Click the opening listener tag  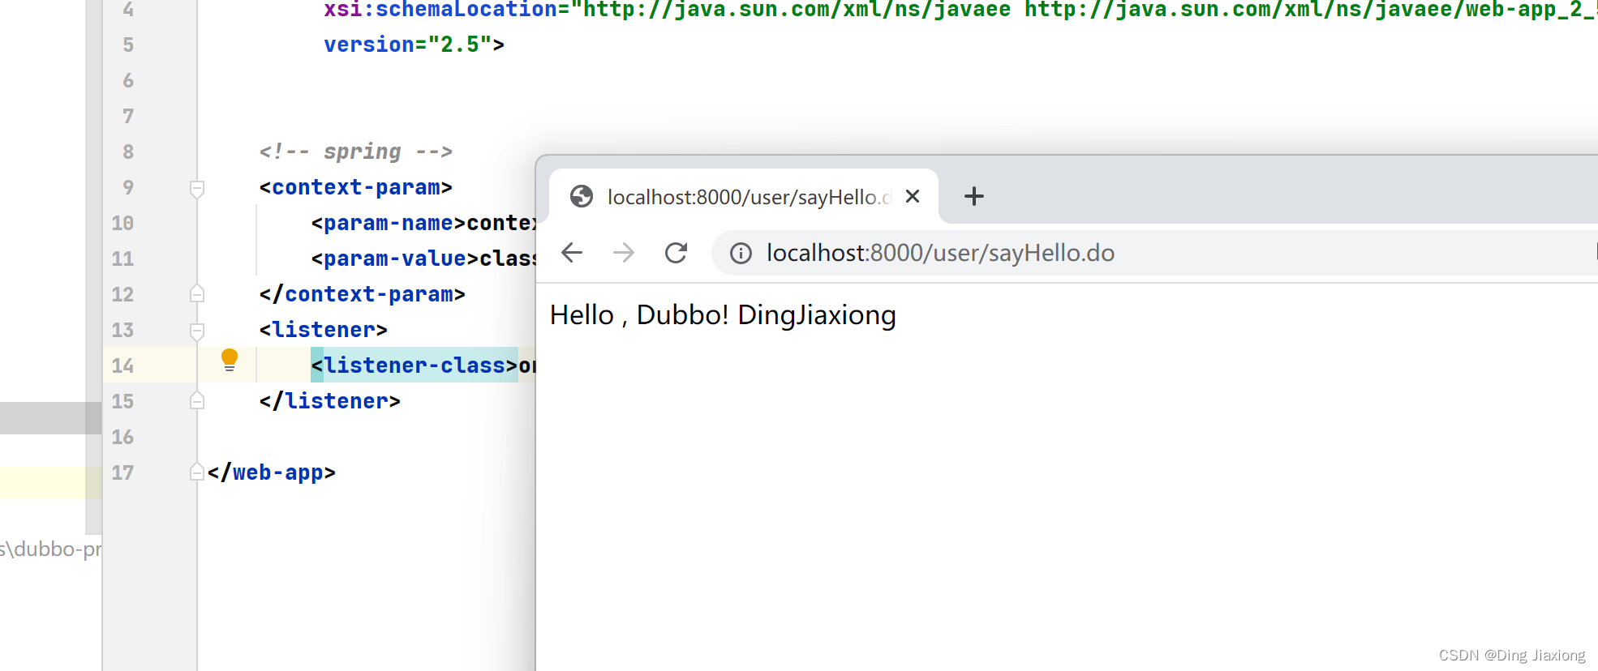coord(323,330)
